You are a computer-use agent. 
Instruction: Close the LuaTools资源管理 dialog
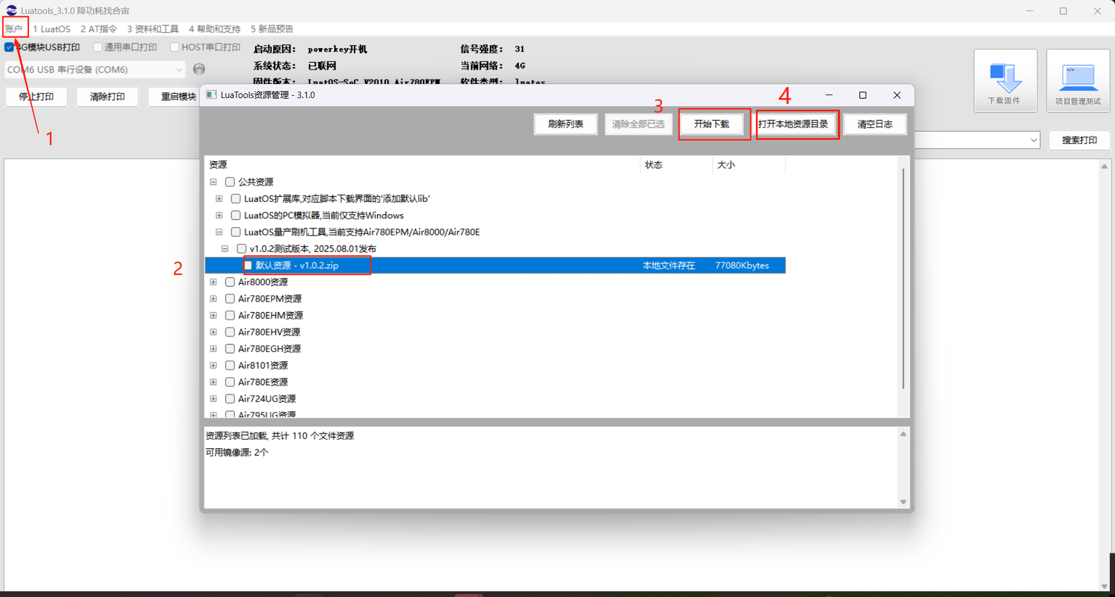pyautogui.click(x=897, y=95)
